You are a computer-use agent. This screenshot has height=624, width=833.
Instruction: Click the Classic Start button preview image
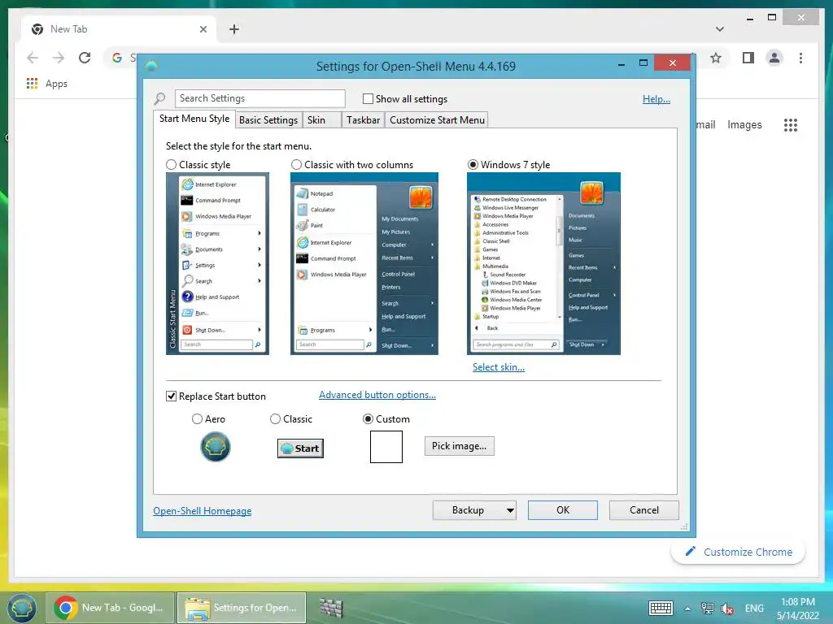[x=300, y=448]
